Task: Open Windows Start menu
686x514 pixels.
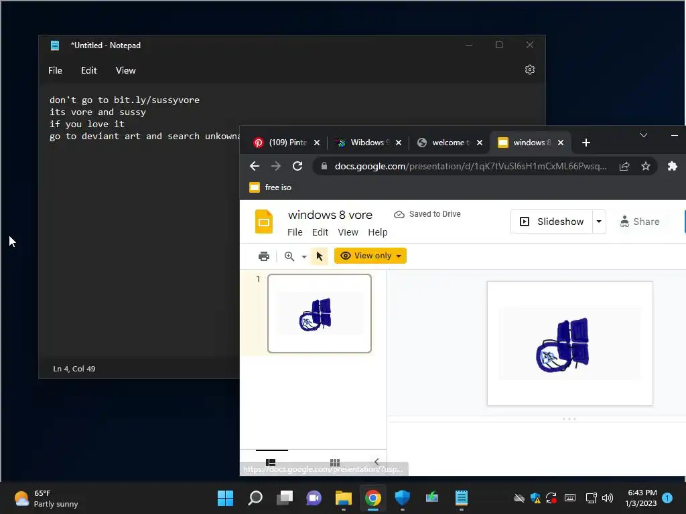Action: (x=226, y=498)
